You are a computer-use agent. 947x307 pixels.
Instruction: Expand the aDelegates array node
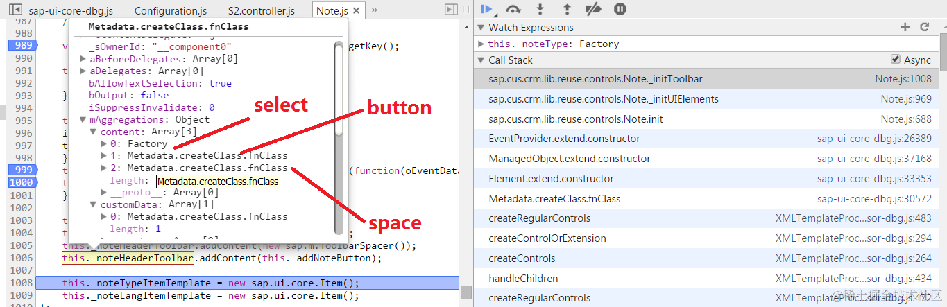click(x=83, y=71)
